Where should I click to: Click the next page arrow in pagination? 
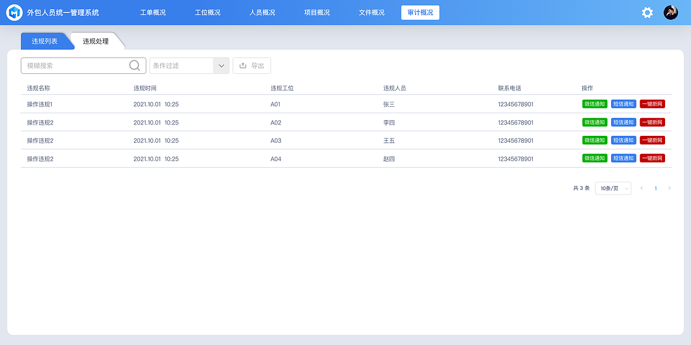point(670,188)
